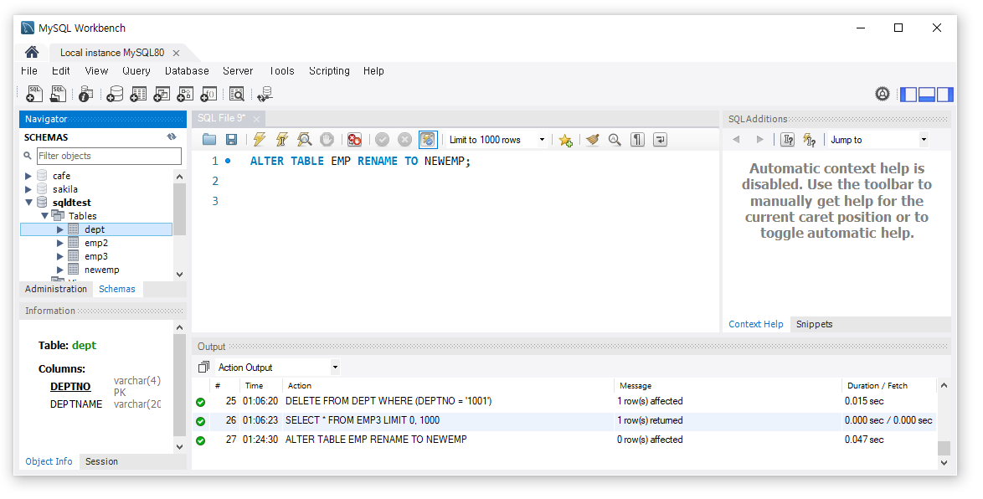Viewport: 983px width, 499px height.
Task: Toggle autocommit mode in editor toolbar
Action: tap(428, 140)
